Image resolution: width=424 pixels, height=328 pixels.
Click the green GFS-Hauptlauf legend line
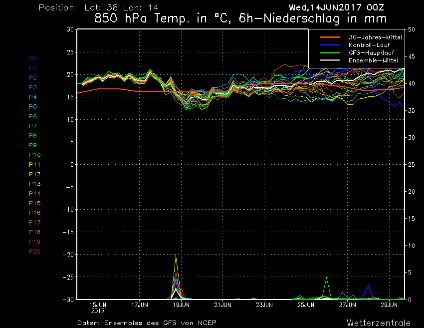tap(329, 53)
